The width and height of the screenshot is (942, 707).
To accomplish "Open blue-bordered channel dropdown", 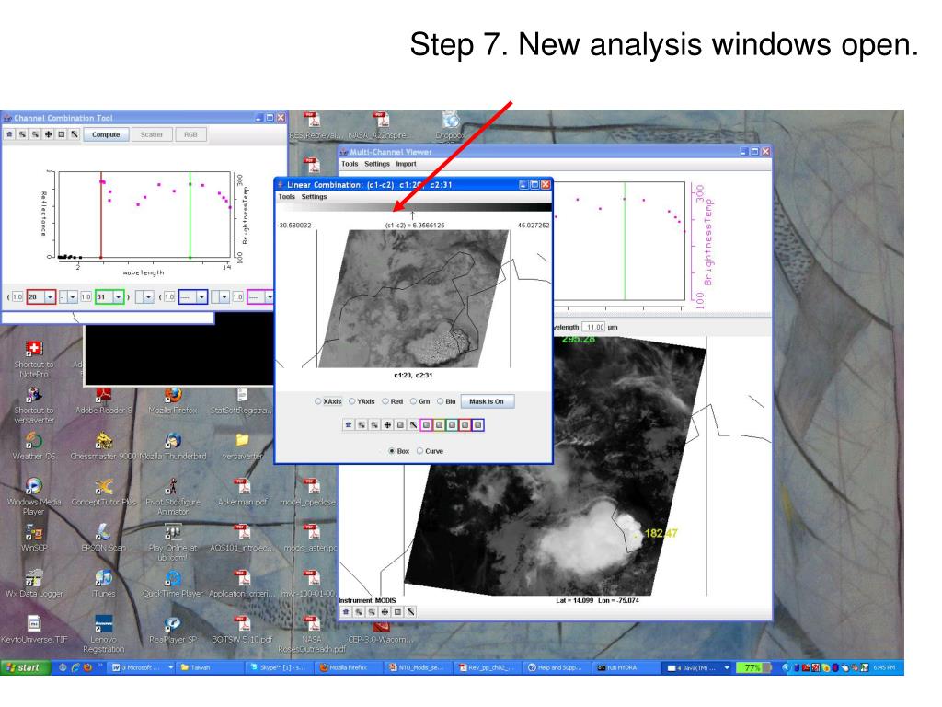I will pos(193,297).
